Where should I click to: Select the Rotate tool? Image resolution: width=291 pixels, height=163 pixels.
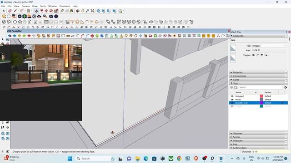click(51, 11)
